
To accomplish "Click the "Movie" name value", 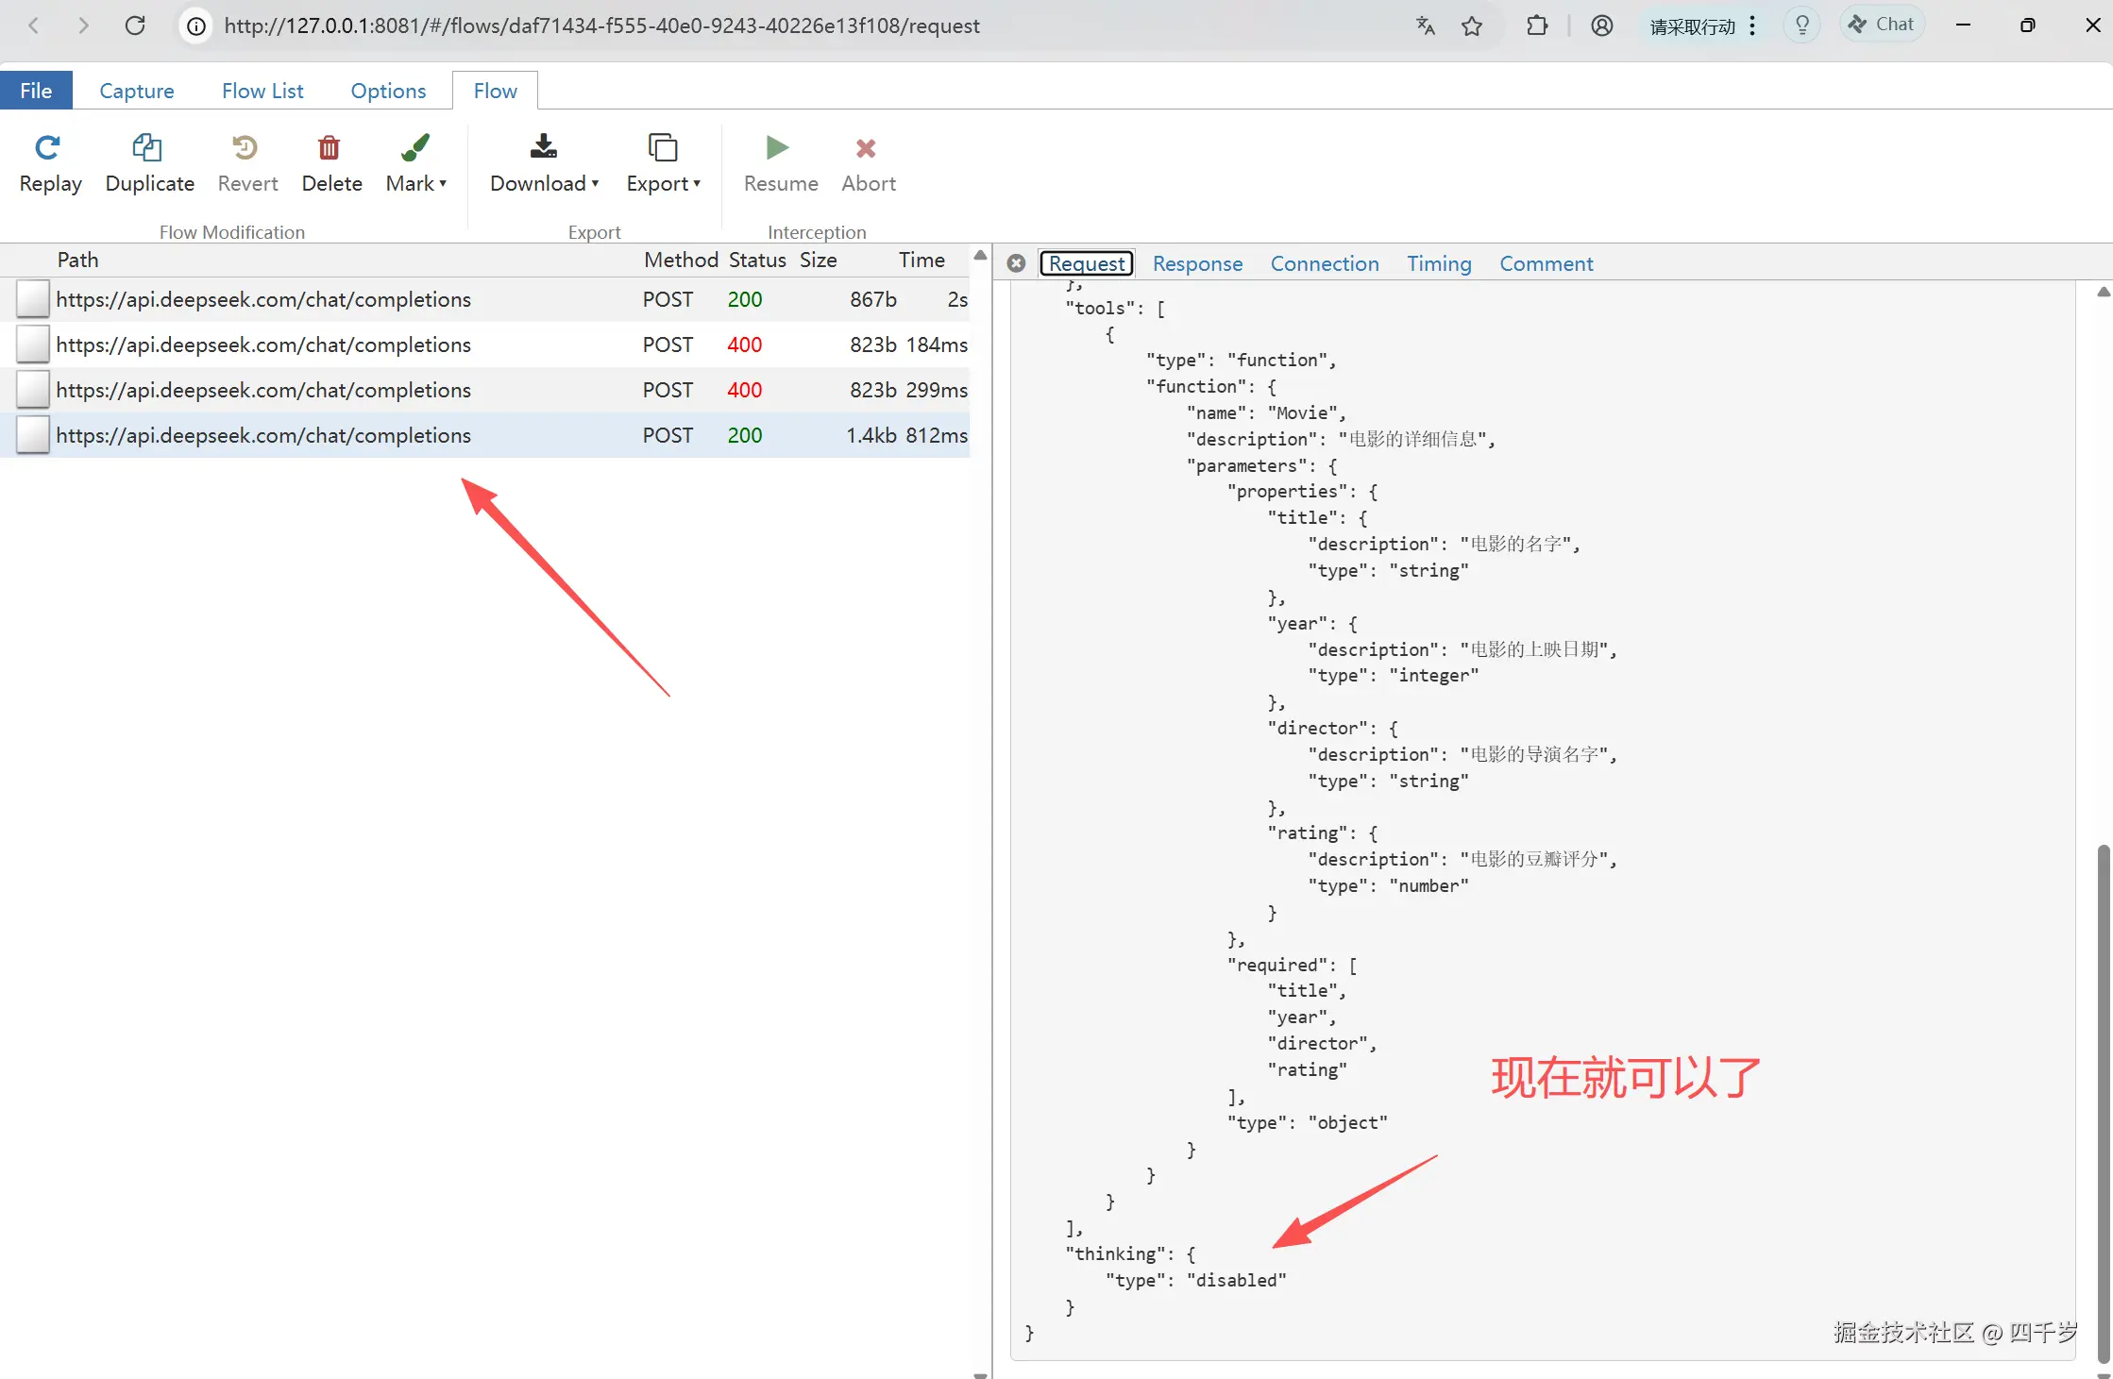I will [1303, 412].
